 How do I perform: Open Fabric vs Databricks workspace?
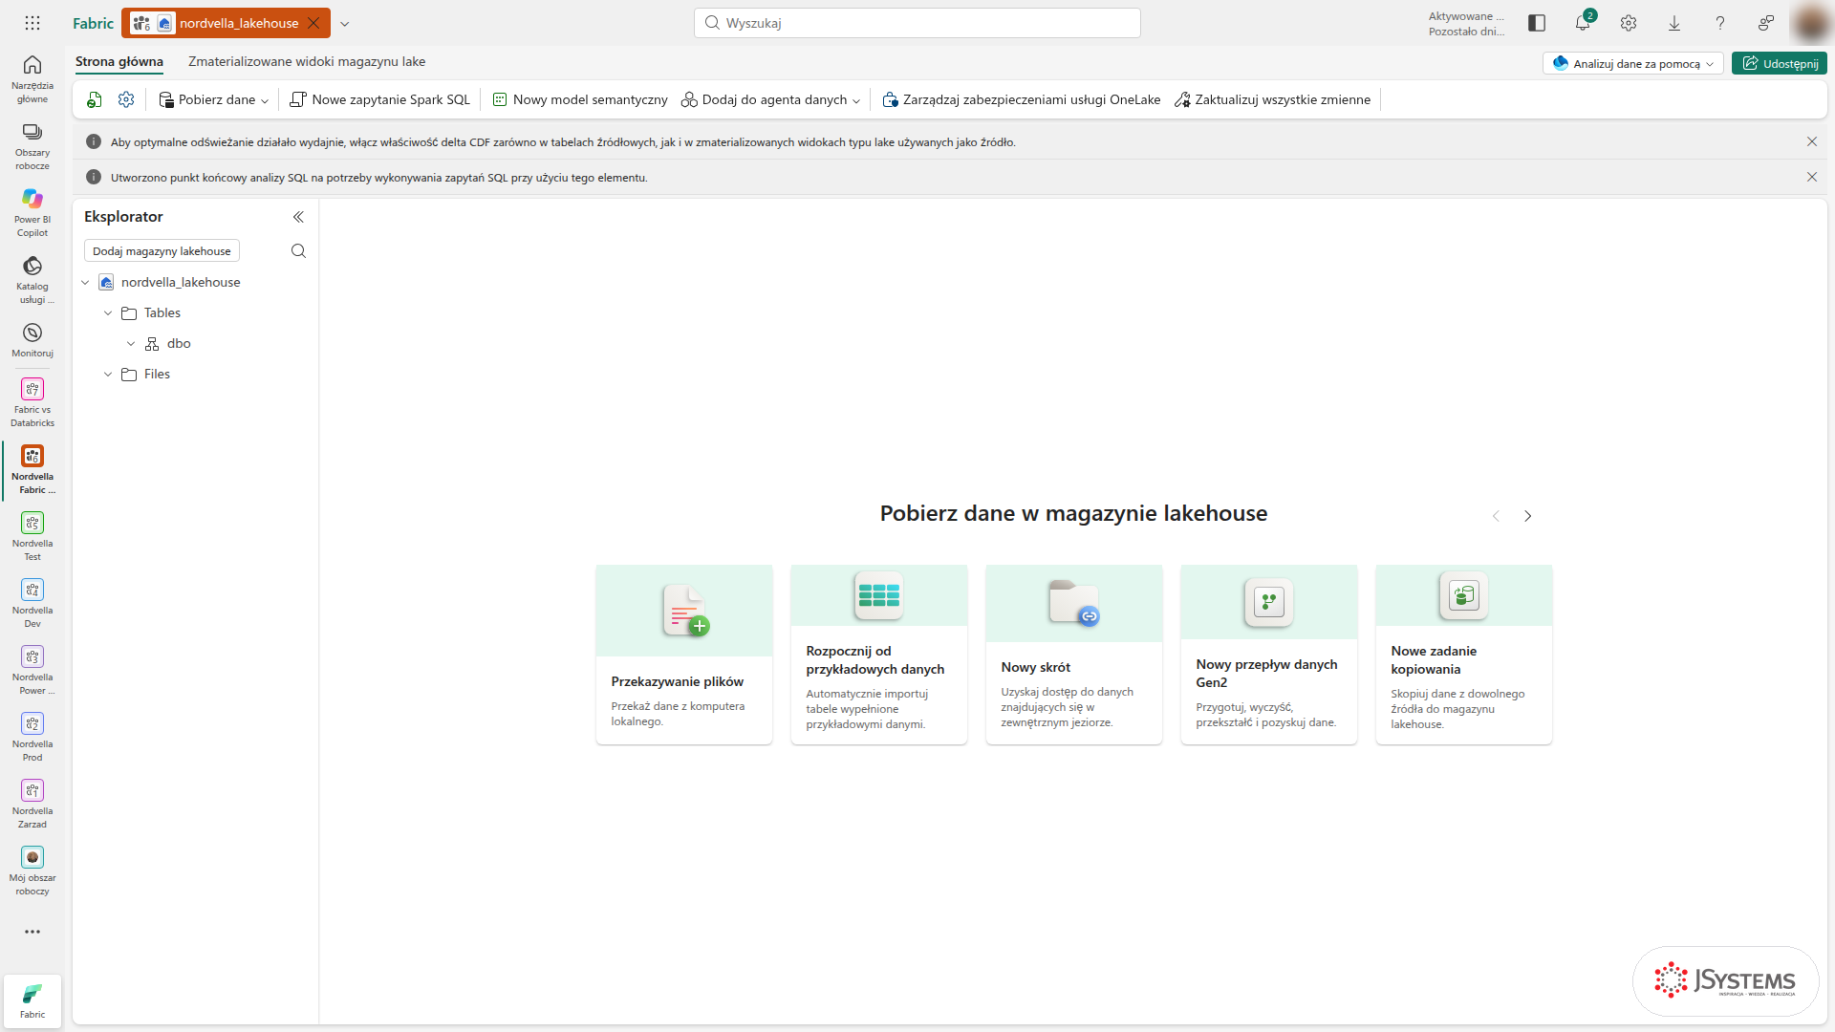32,402
